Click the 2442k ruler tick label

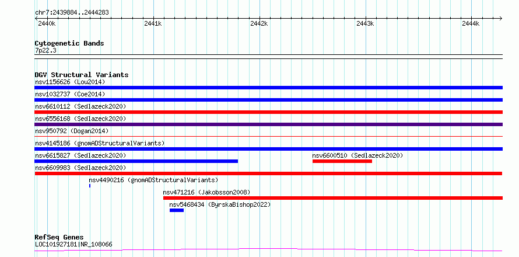click(259, 23)
